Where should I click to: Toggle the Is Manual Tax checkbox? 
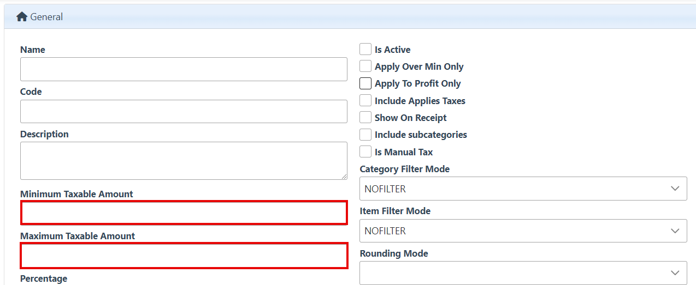pyautogui.click(x=365, y=152)
